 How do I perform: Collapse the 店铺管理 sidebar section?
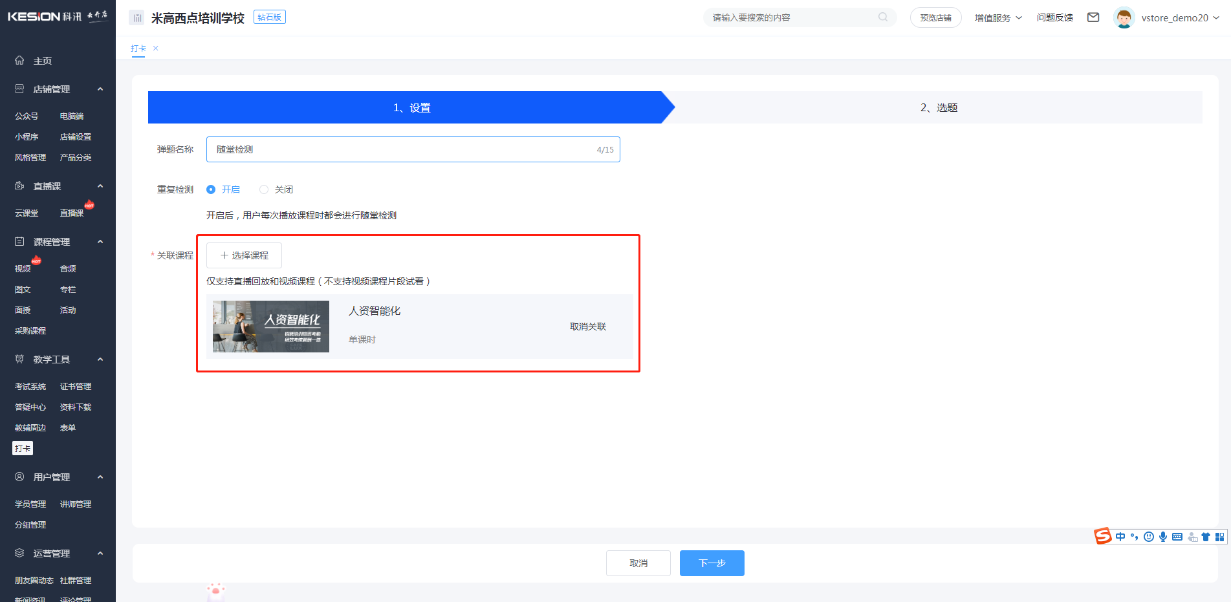(x=100, y=89)
